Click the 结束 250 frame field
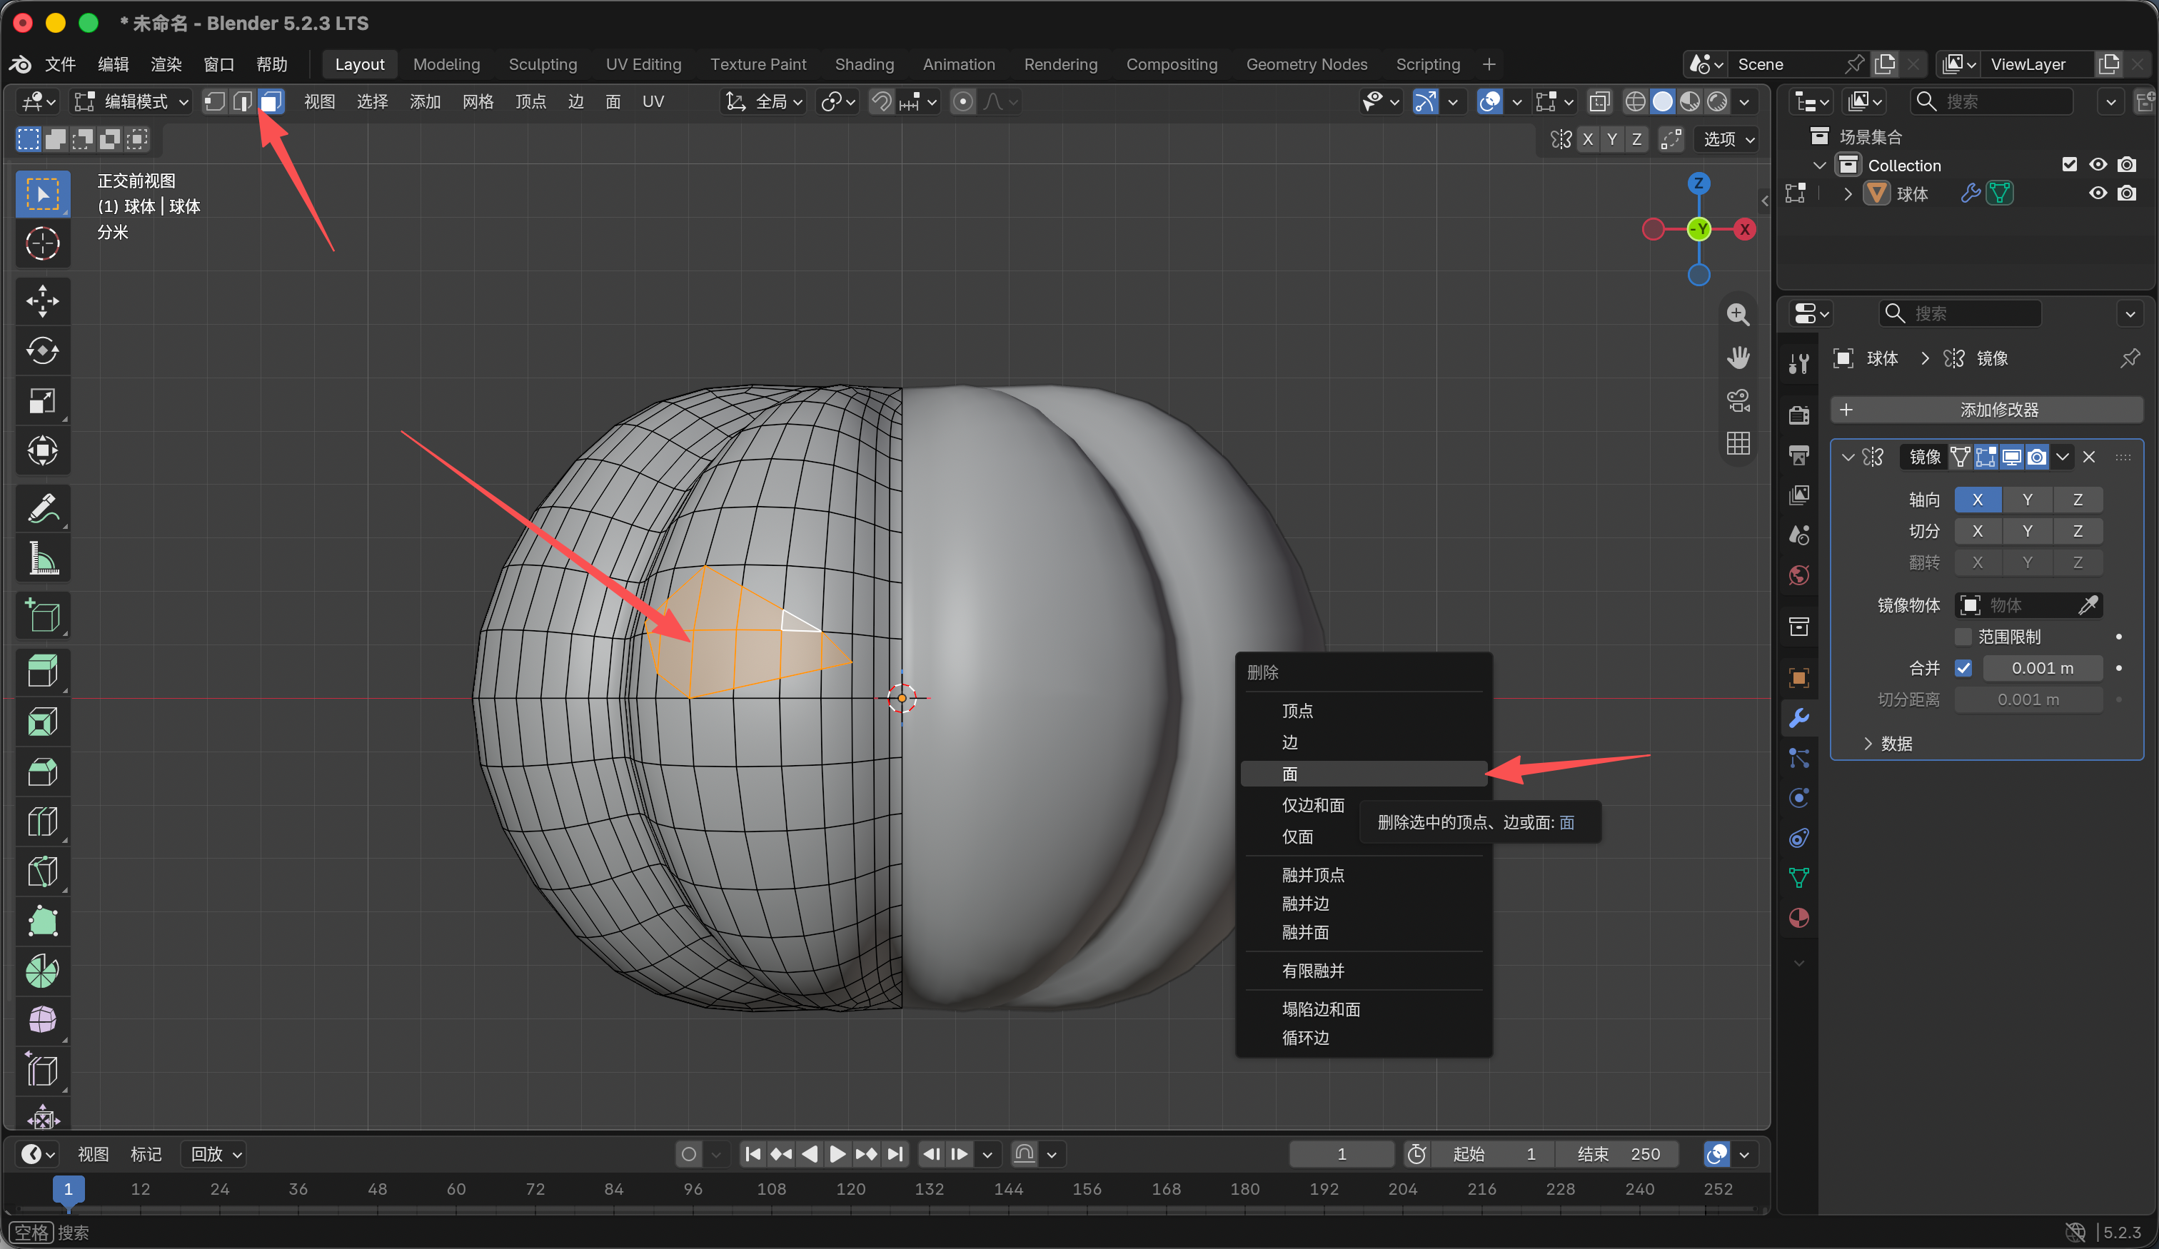This screenshot has width=2159, height=1249. click(1619, 1155)
